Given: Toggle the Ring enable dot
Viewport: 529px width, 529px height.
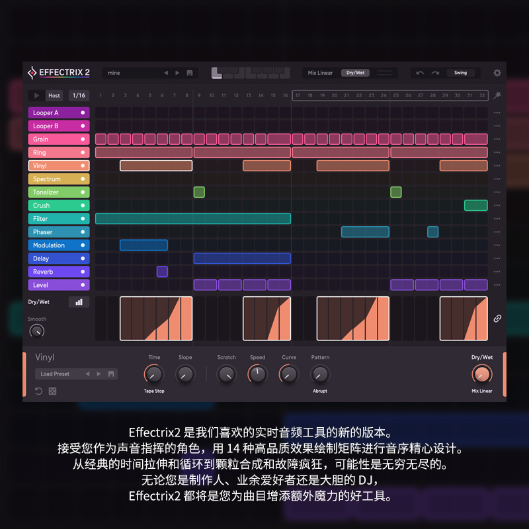Looking at the screenshot, I should pyautogui.click(x=83, y=153).
